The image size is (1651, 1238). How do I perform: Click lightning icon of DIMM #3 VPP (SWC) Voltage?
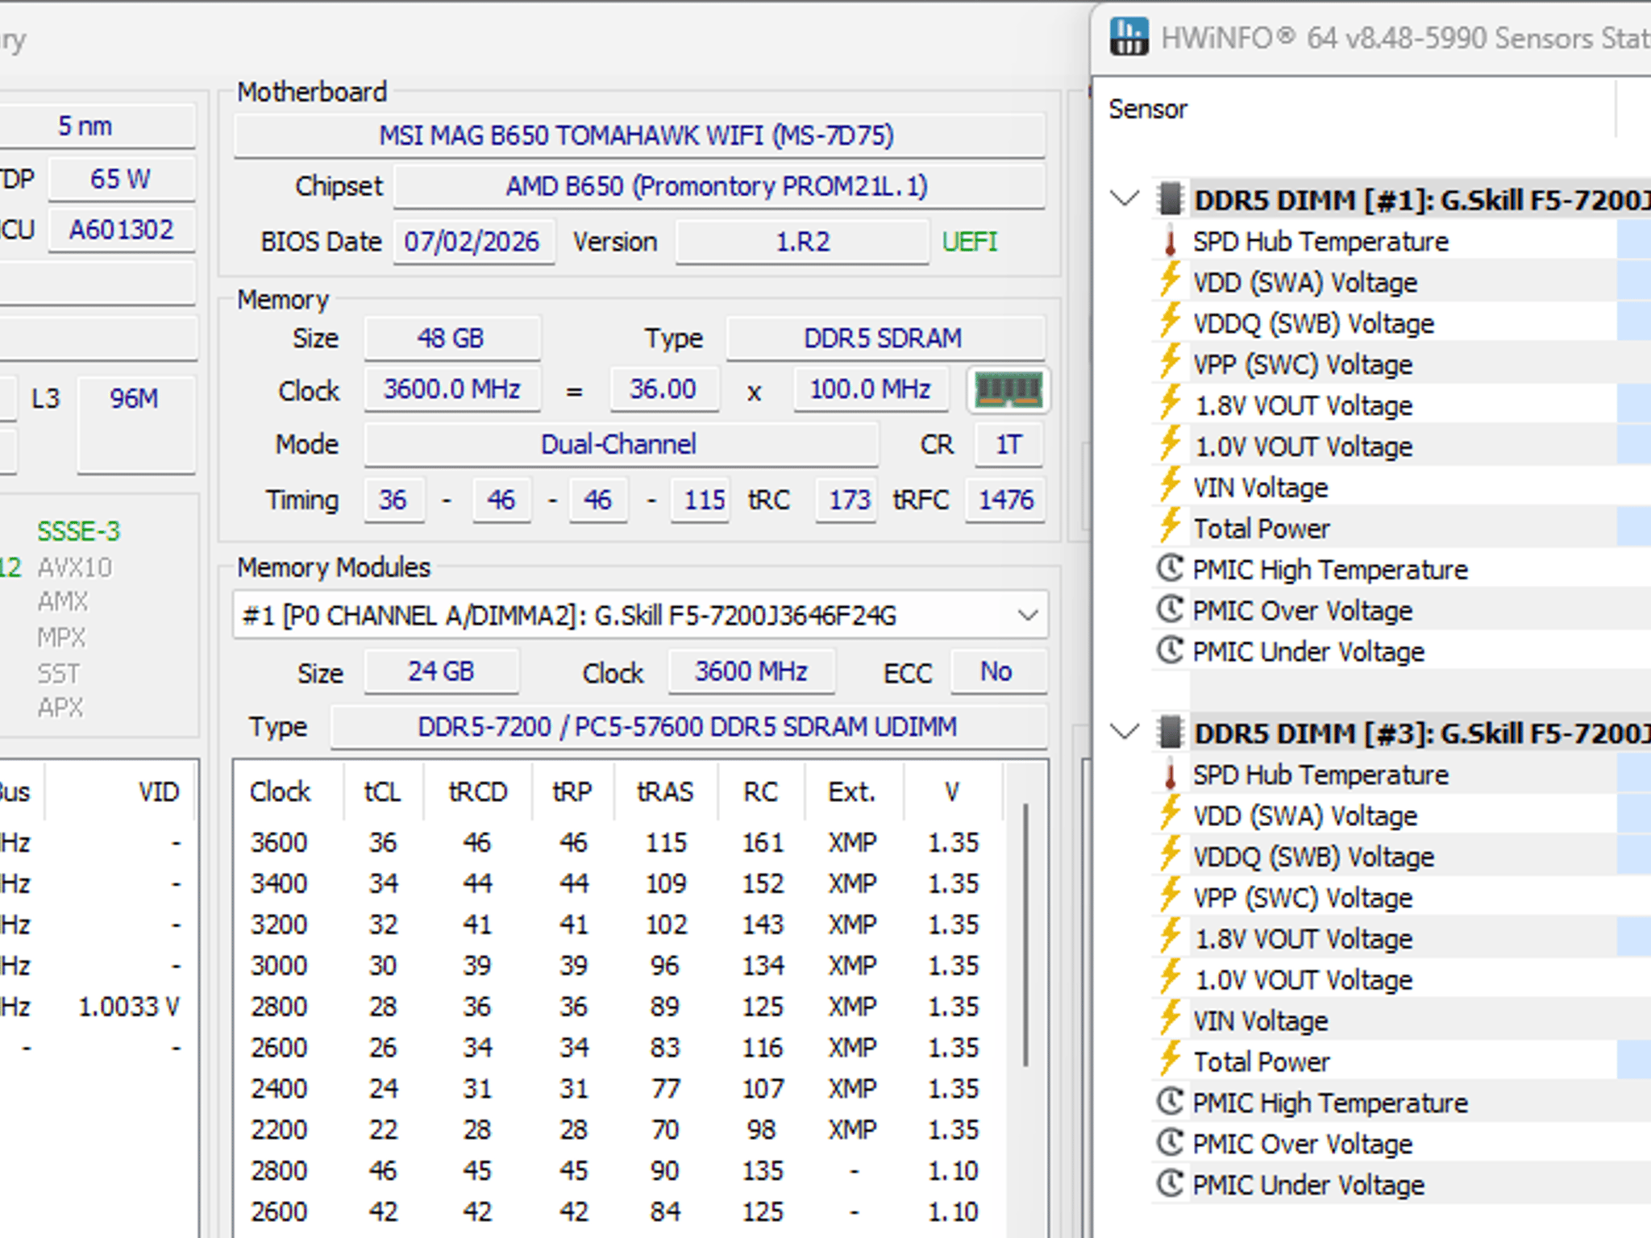click(1170, 896)
